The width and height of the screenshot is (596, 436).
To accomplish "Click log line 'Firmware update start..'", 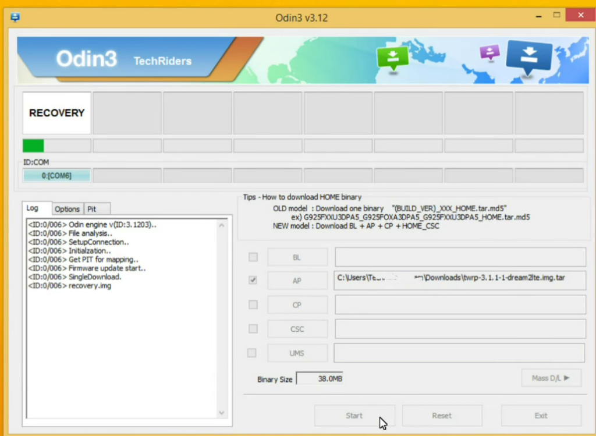I will [x=87, y=268].
